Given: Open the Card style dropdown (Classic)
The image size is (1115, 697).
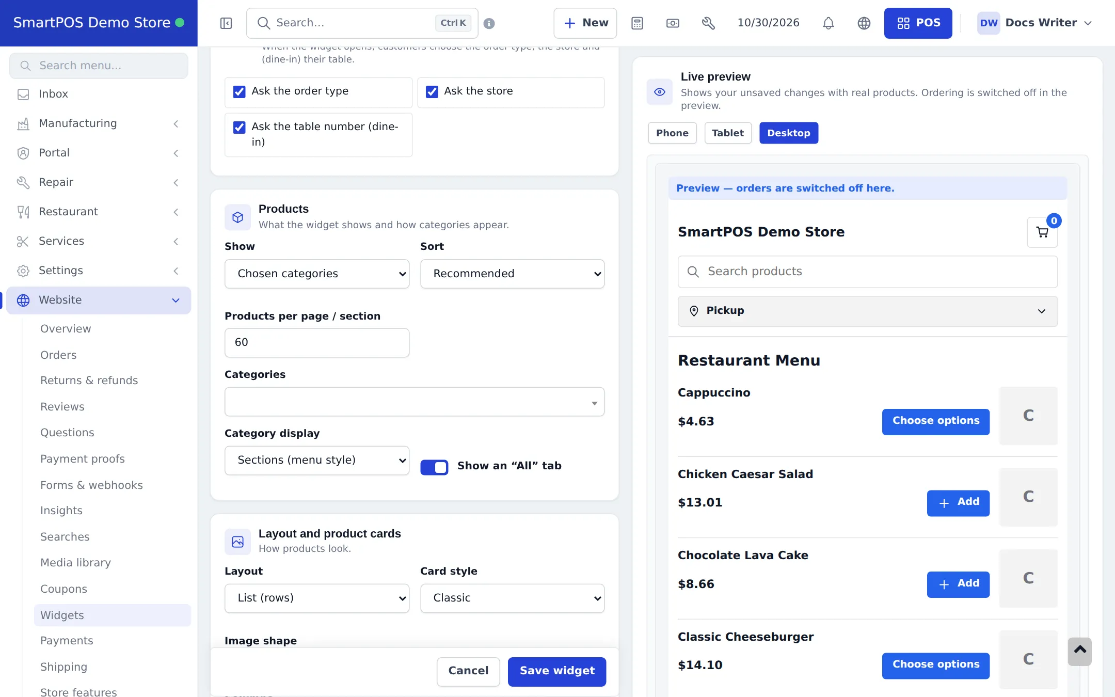Looking at the screenshot, I should (x=513, y=598).
